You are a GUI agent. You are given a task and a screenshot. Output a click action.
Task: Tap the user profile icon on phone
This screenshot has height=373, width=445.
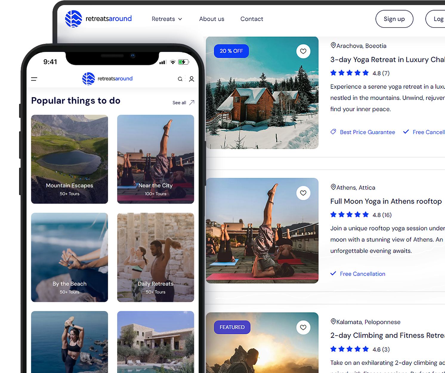pos(191,79)
